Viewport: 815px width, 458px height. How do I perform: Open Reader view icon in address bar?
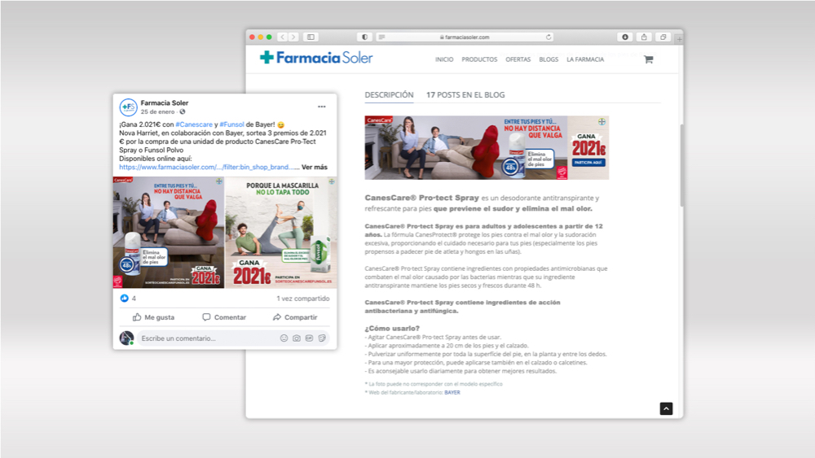(382, 37)
